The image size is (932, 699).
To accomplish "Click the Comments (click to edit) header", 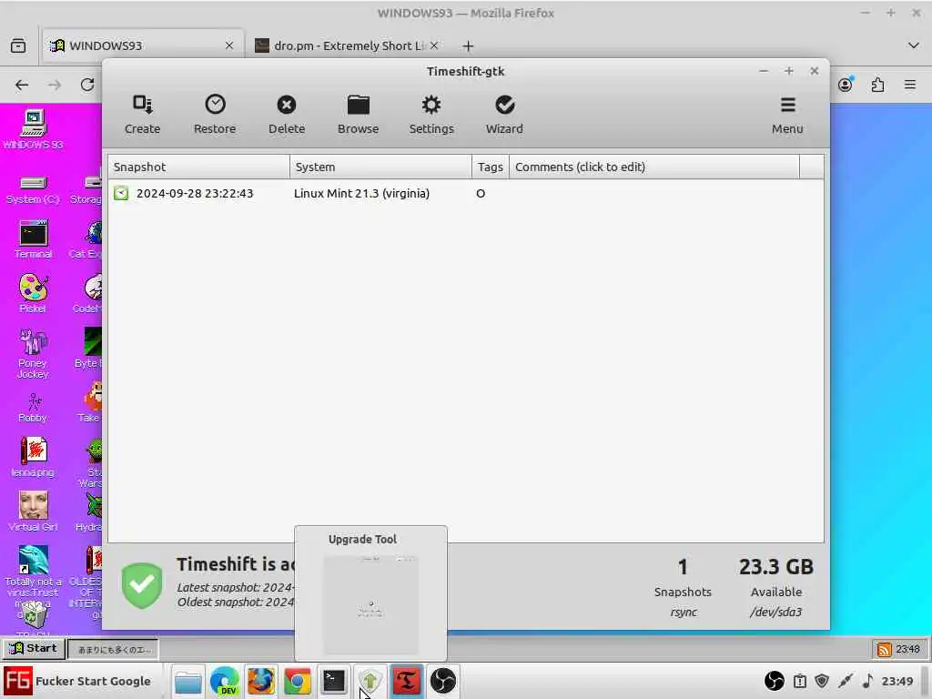I will pos(653,167).
